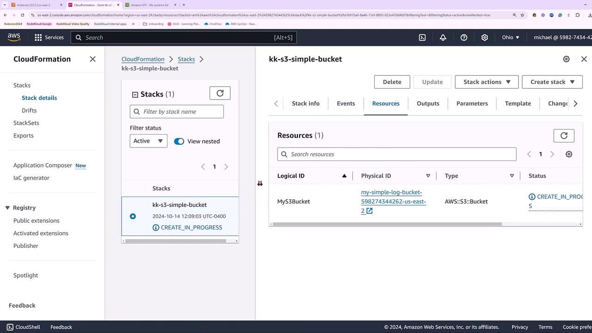
Task: Go to previous page of resources
Action: [x=529, y=154]
